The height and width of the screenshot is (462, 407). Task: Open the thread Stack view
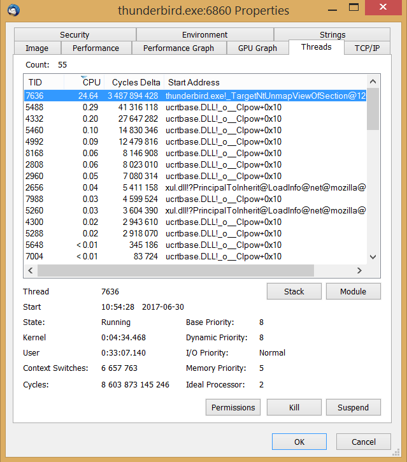(x=294, y=291)
